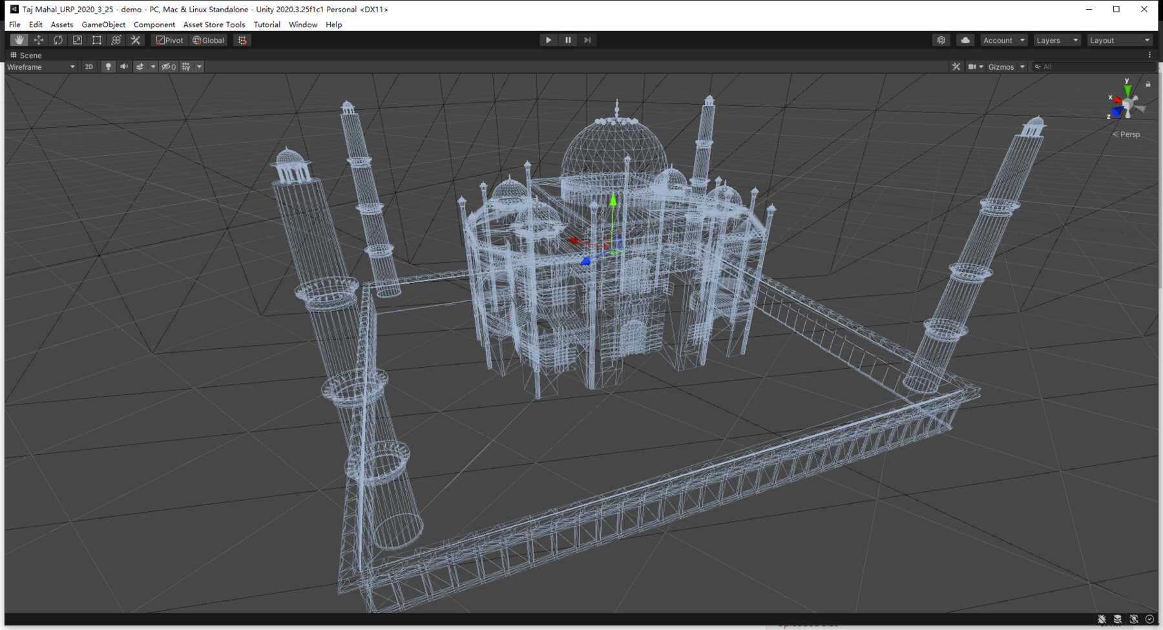The height and width of the screenshot is (630, 1163).
Task: Open component editor tools in Scene bar
Action: coord(956,67)
